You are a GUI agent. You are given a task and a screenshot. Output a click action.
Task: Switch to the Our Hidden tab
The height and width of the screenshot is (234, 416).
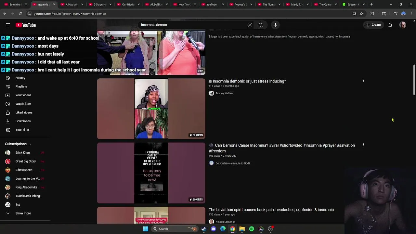pos(128,5)
